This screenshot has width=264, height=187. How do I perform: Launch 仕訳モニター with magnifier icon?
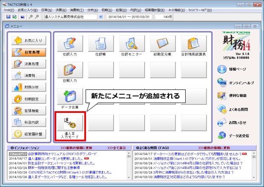[x=132, y=43]
